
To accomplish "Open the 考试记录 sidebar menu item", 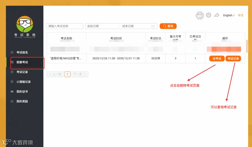I will (25, 72).
